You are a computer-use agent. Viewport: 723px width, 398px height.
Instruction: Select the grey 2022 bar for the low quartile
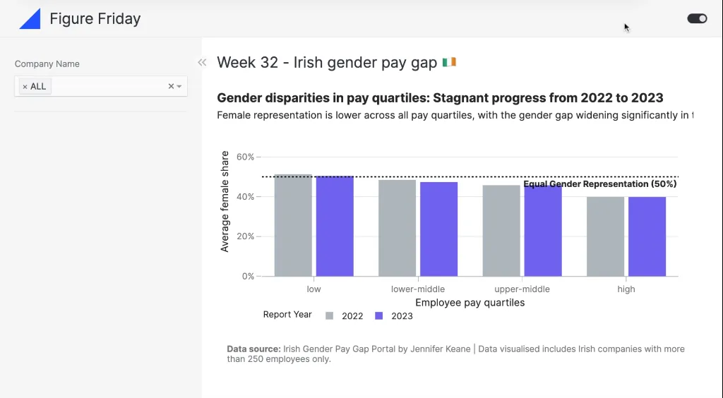[x=293, y=226]
